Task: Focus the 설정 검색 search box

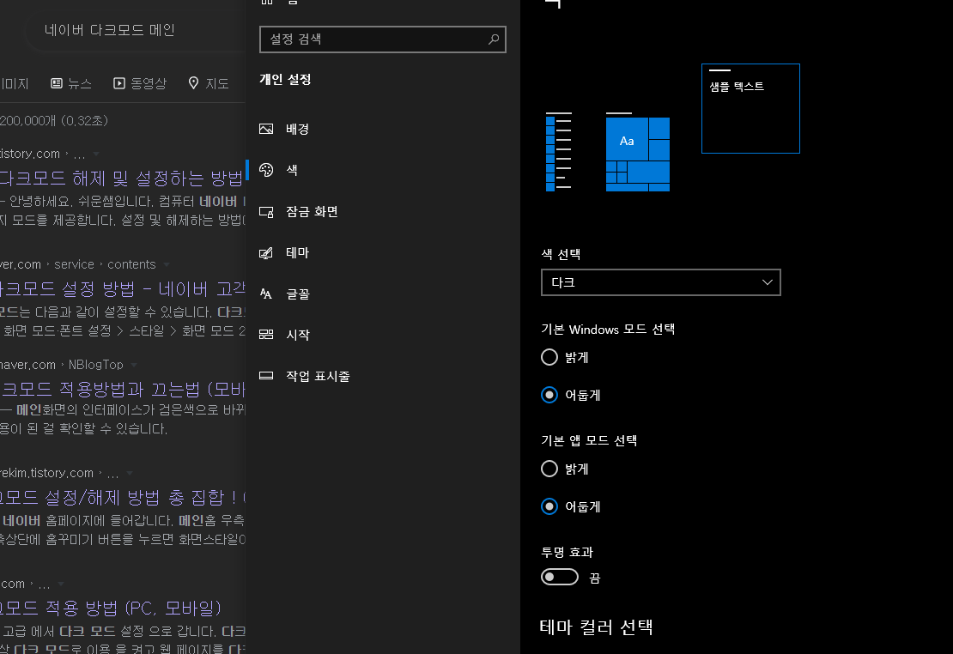Action: point(383,39)
